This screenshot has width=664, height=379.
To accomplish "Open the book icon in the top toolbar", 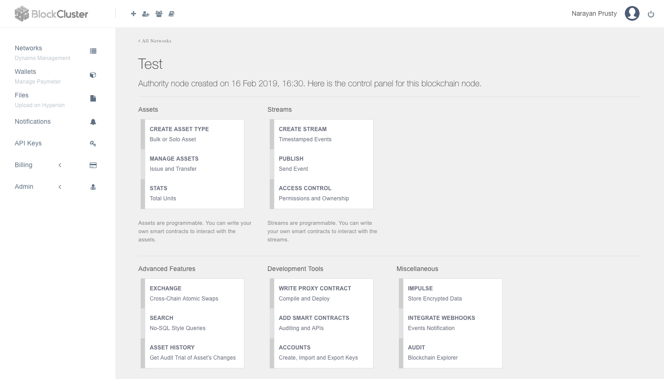I will tap(172, 14).
